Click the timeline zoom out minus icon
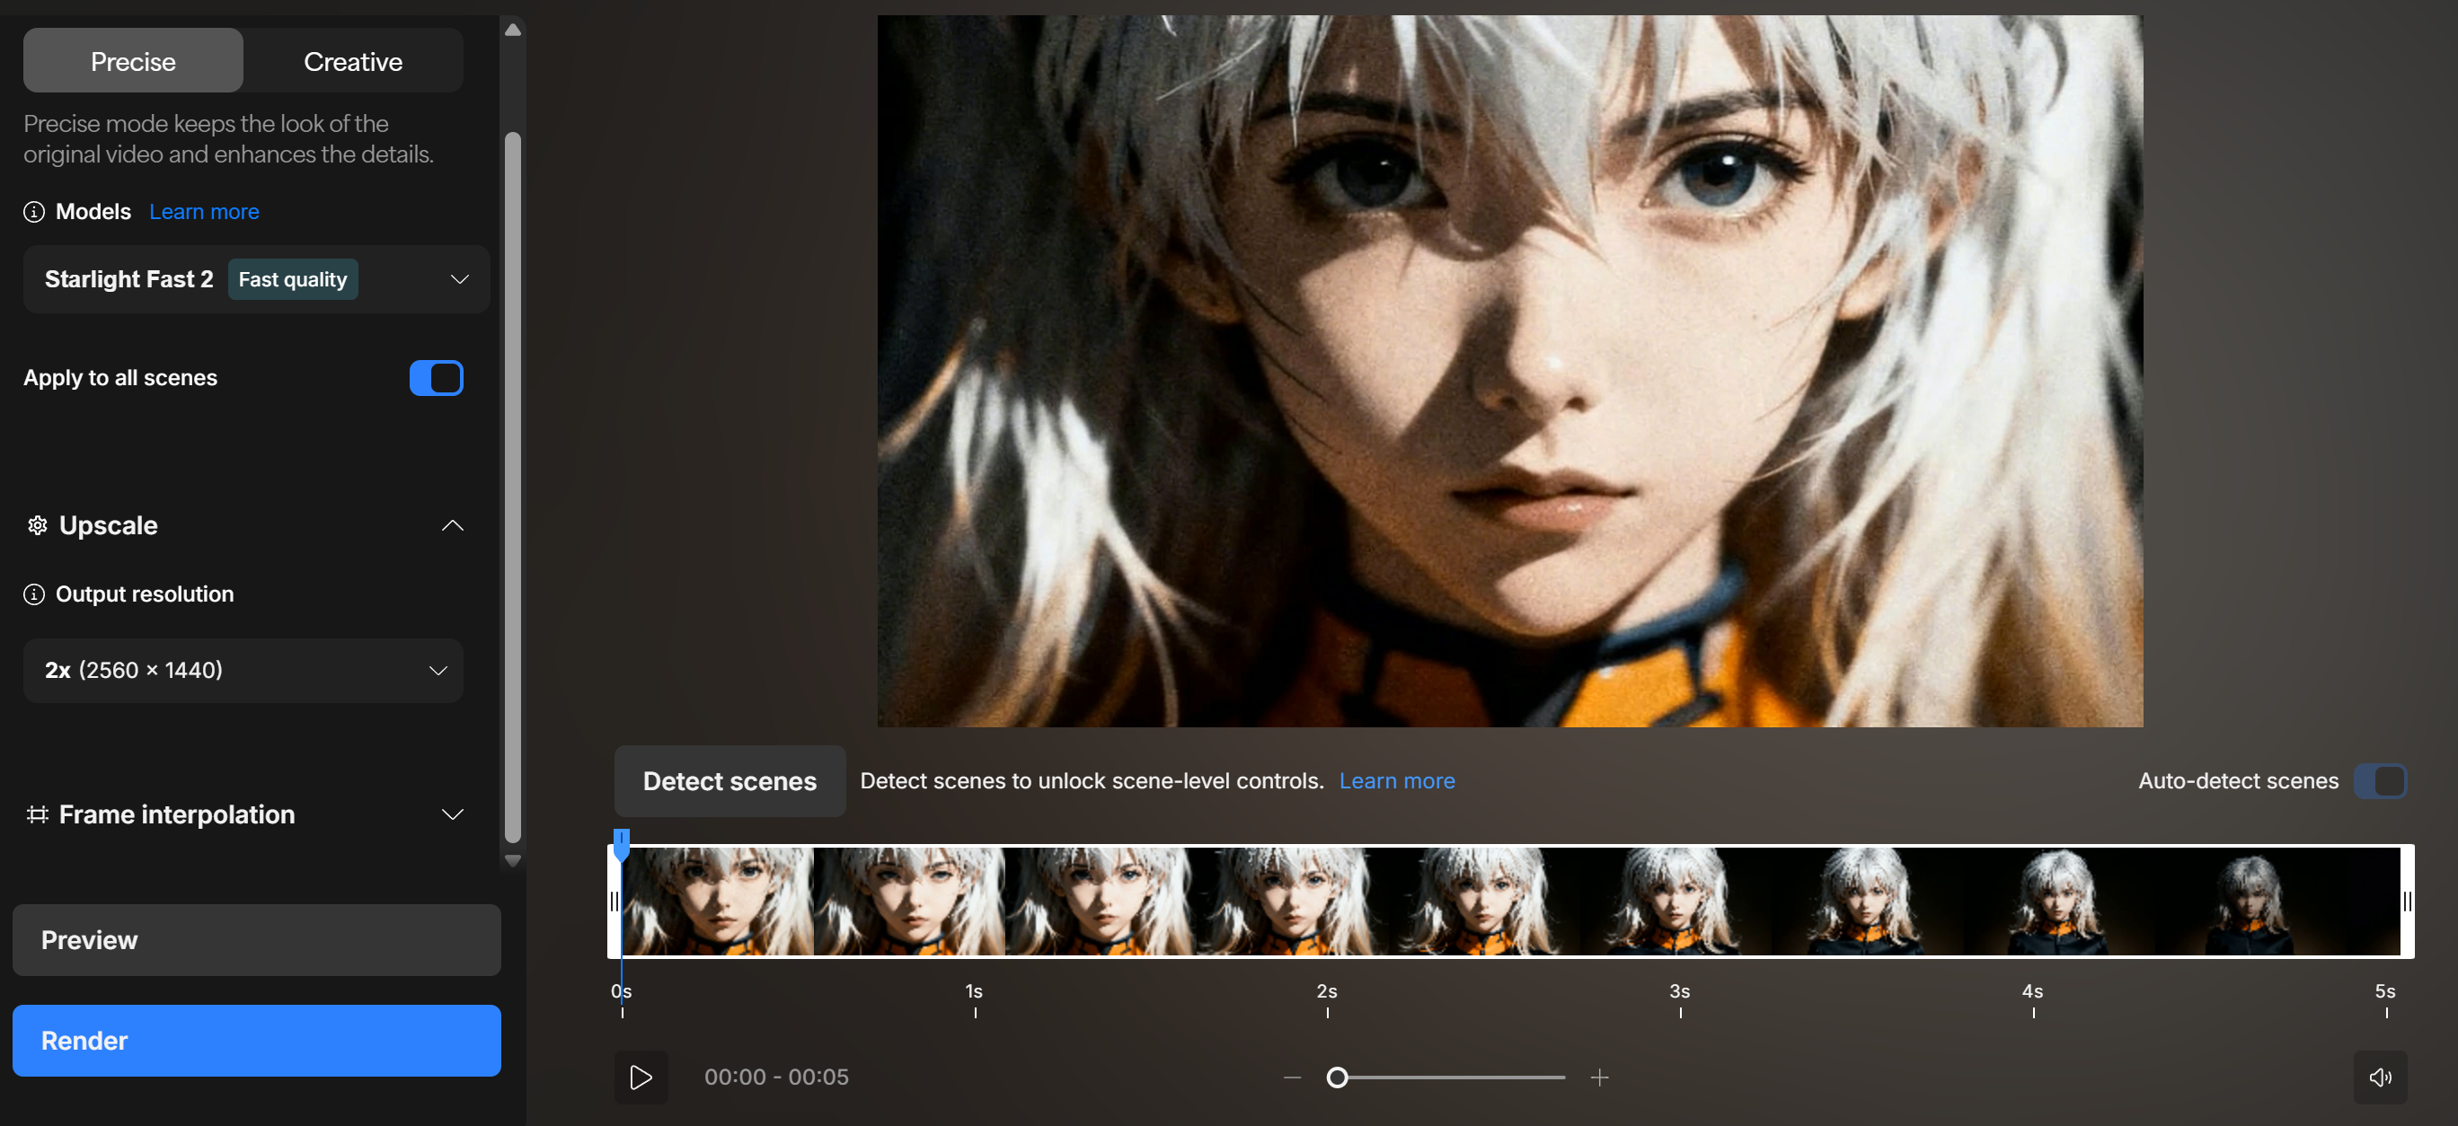The height and width of the screenshot is (1126, 2458). pyautogui.click(x=1292, y=1078)
